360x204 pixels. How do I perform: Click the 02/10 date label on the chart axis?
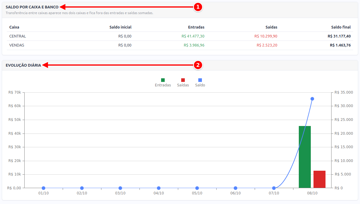coord(82,193)
